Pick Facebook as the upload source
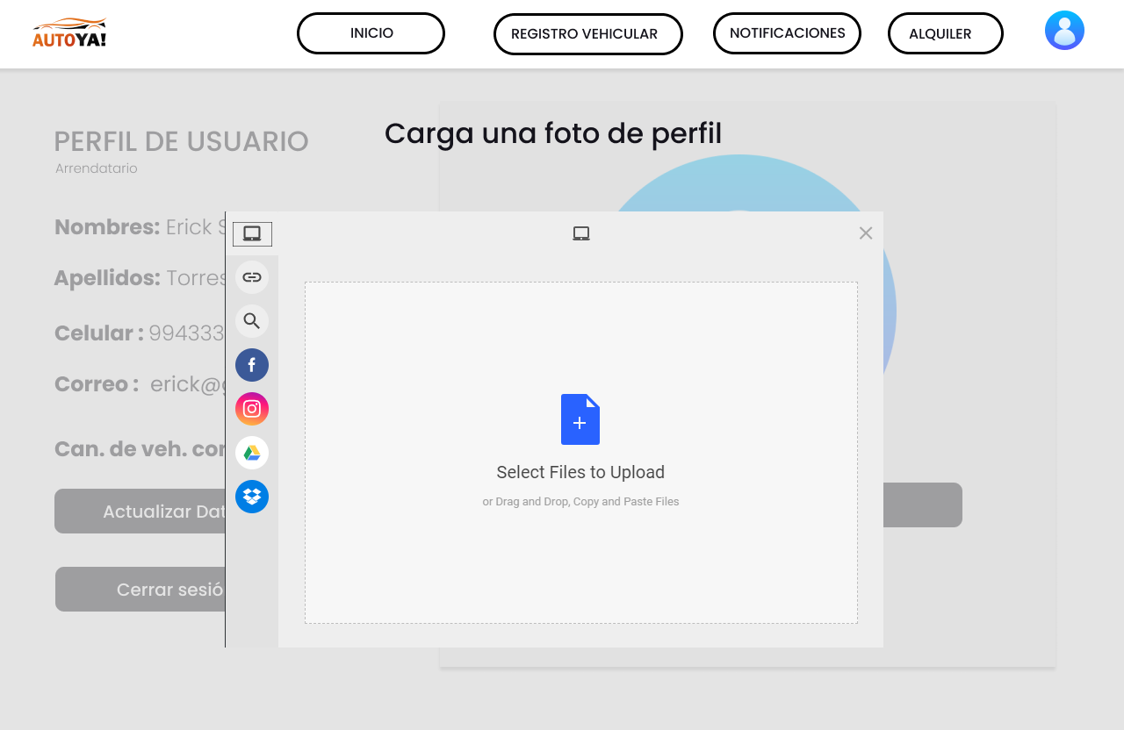The height and width of the screenshot is (730, 1124). tap(252, 365)
